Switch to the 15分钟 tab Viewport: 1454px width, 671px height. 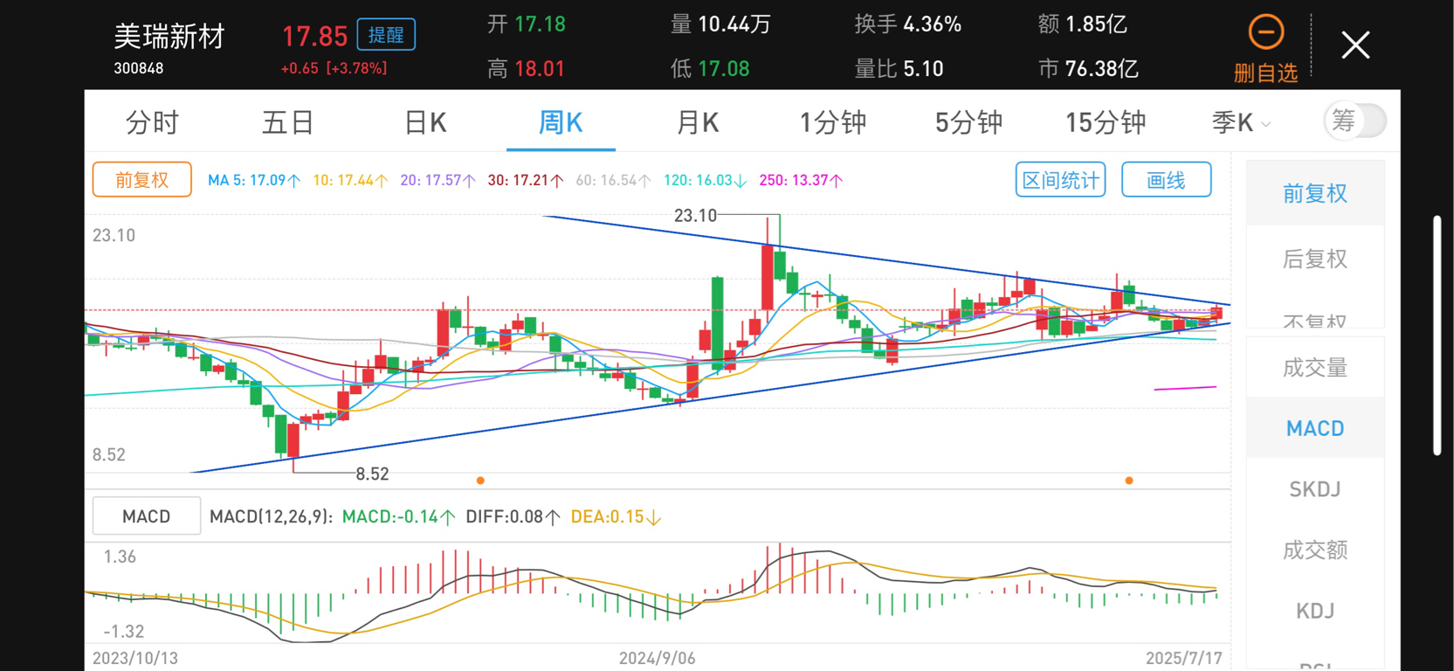point(1106,123)
